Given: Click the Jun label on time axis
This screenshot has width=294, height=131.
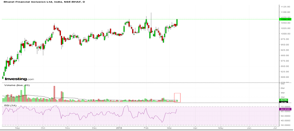Looking at the screenshot, I should click(x=249, y=128).
